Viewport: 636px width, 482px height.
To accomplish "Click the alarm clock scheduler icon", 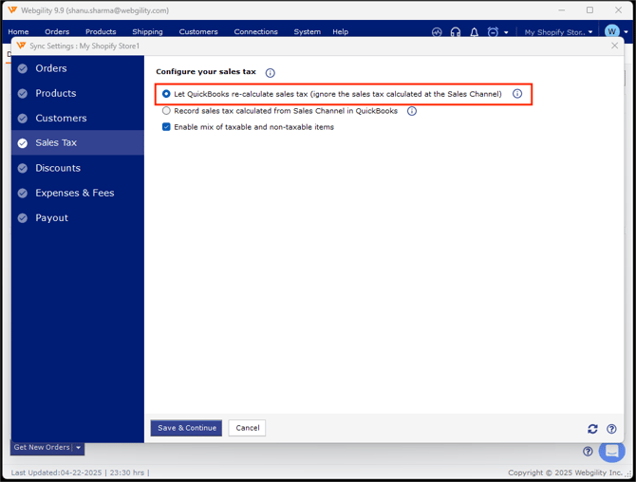I will 493,32.
